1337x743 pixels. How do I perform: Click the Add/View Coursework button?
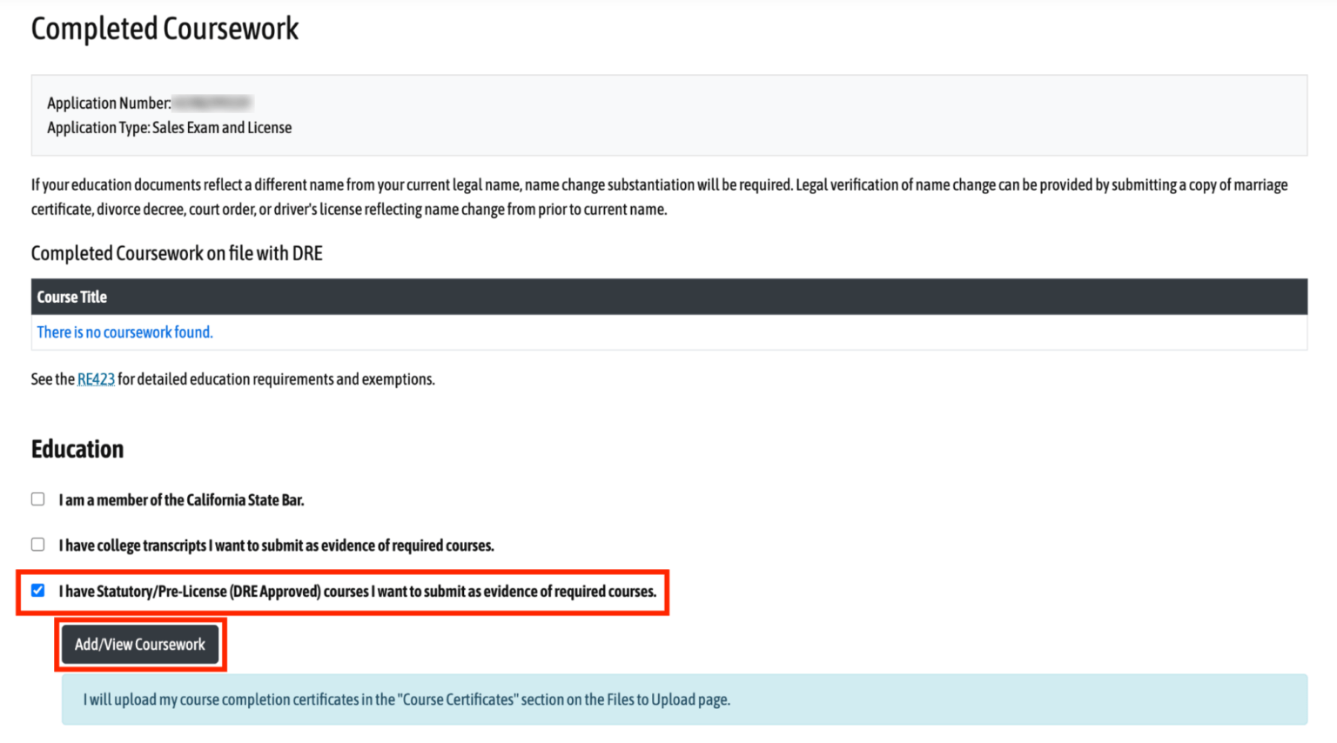[140, 645]
